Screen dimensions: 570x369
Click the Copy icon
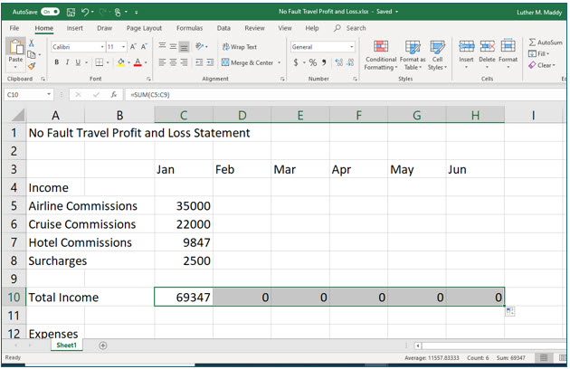32,54
